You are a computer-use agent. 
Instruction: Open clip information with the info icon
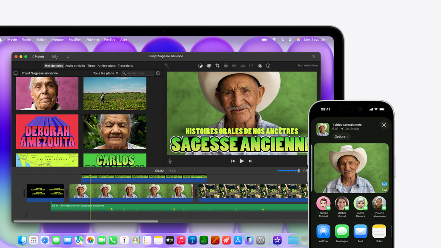pyautogui.click(x=268, y=65)
